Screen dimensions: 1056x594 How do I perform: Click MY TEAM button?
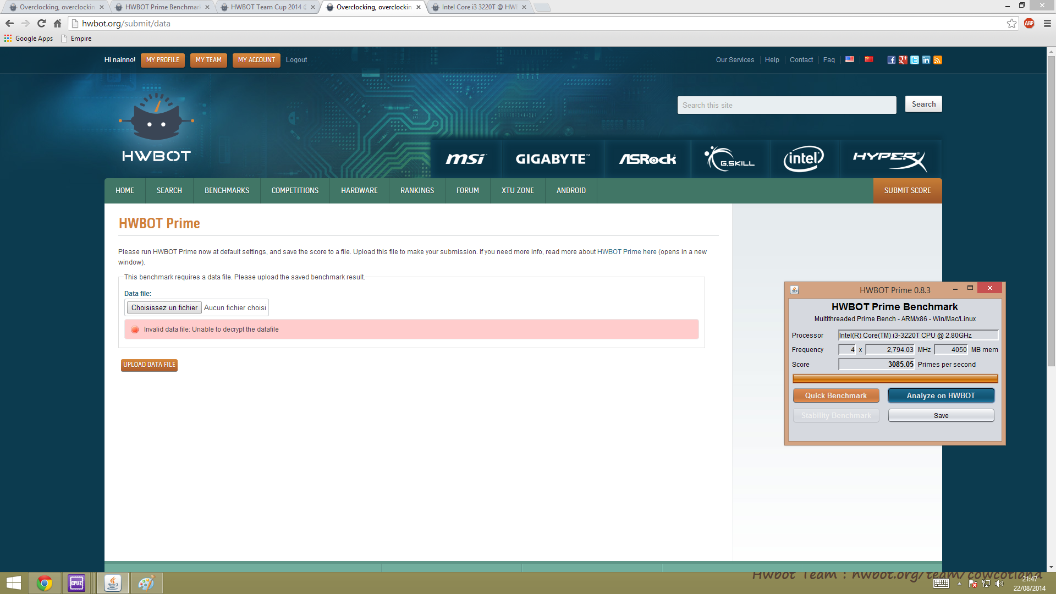(208, 60)
